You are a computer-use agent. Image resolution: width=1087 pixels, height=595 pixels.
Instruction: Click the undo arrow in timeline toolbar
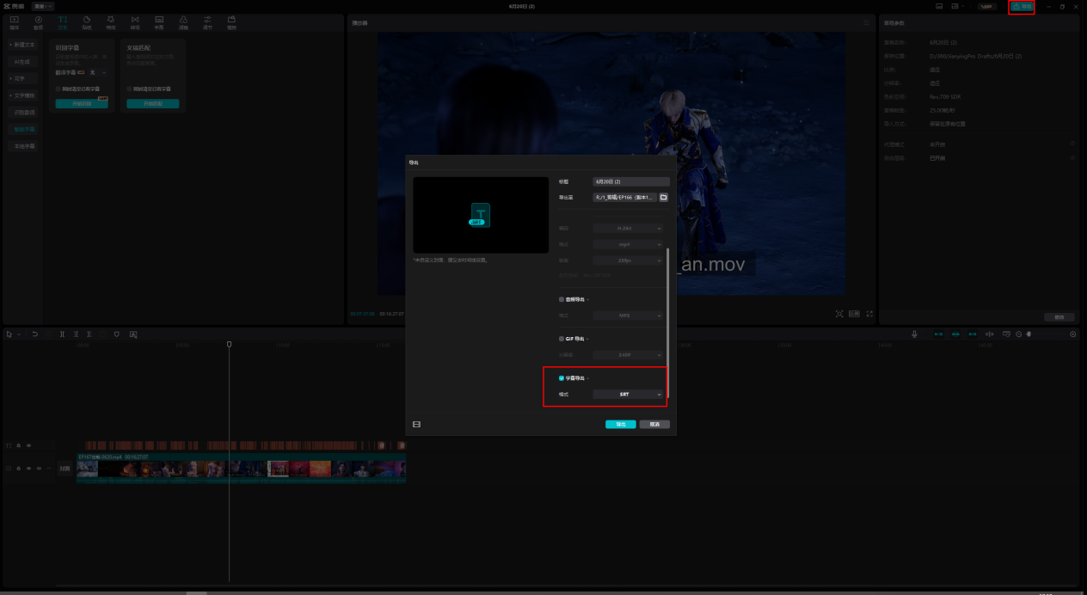click(x=35, y=334)
